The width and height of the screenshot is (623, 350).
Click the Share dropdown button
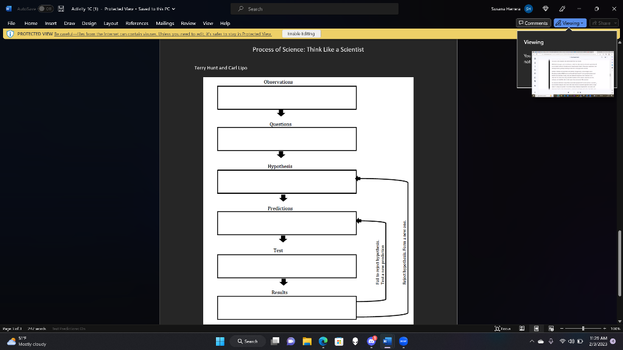(x=604, y=23)
